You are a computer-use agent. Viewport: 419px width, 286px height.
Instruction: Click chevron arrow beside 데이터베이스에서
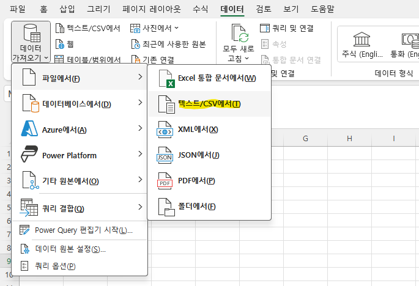[140, 103]
